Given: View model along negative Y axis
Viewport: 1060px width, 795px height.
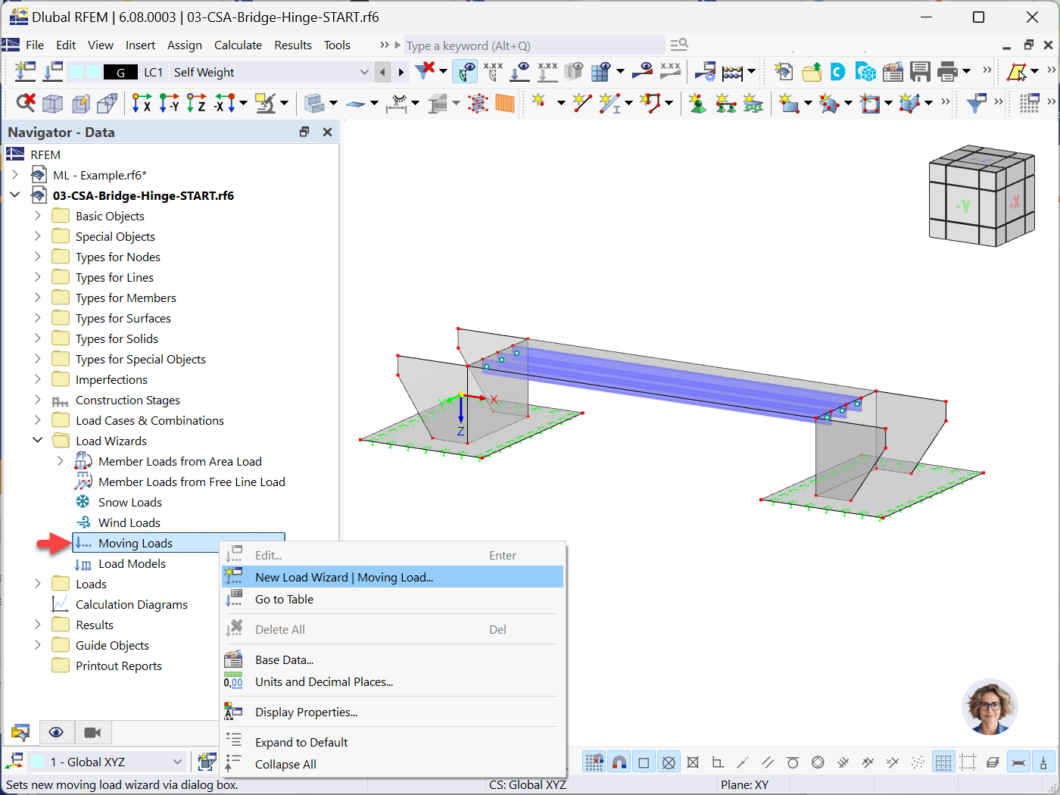Looking at the screenshot, I should (x=170, y=103).
